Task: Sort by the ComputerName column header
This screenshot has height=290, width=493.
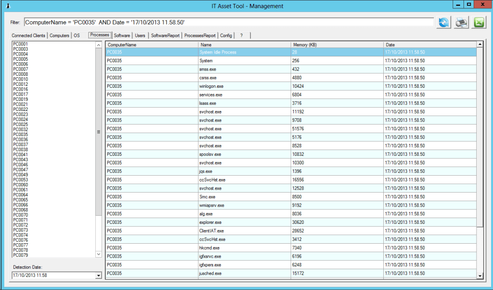Action: point(151,44)
